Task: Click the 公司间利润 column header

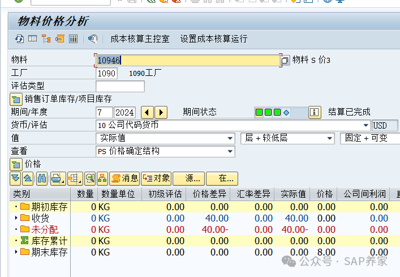Action: (x=364, y=194)
